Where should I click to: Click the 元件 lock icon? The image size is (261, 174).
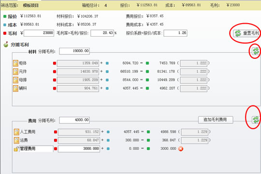pos(15,71)
